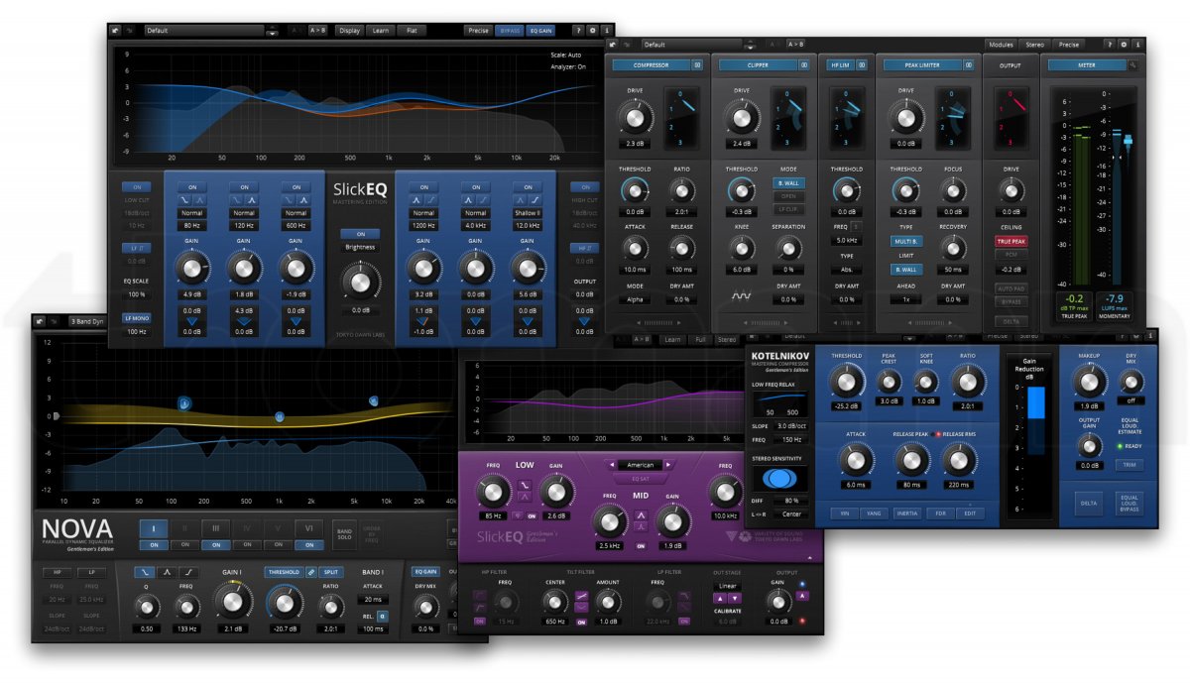Select low shelf shape for 80 Hz band
This screenshot has width=1190, height=683.
[185, 200]
